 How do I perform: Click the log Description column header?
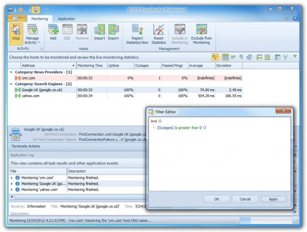tap(106, 171)
